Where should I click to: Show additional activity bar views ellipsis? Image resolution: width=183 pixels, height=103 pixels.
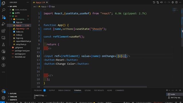[3, 72]
